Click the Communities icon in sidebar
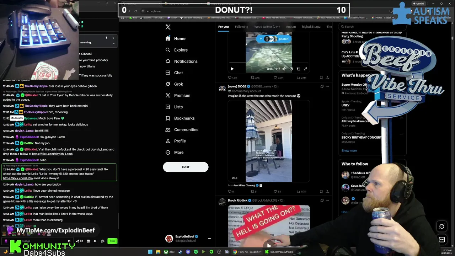 (x=168, y=129)
